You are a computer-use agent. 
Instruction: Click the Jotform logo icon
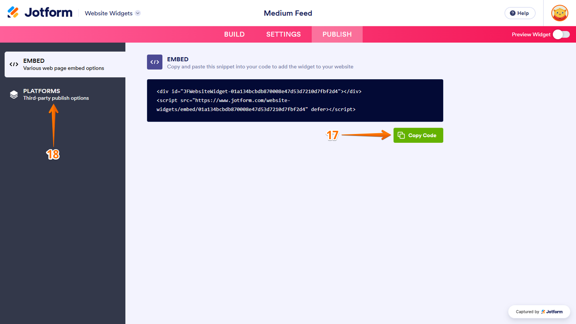point(13,12)
